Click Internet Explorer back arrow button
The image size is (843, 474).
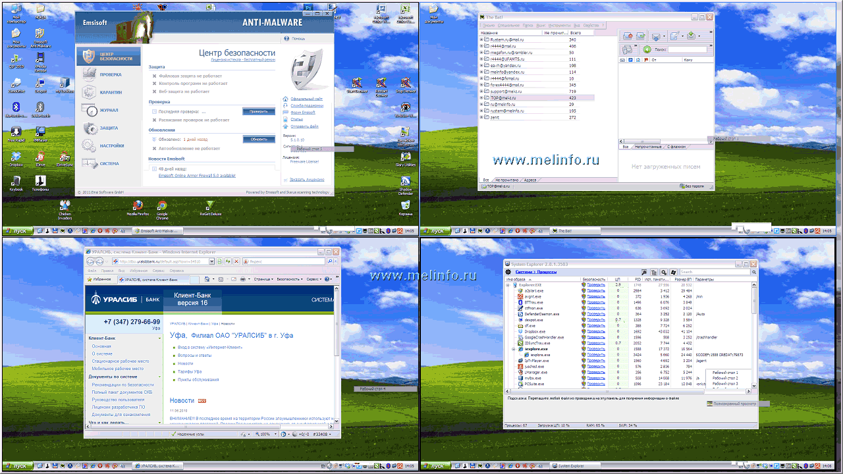coord(92,261)
